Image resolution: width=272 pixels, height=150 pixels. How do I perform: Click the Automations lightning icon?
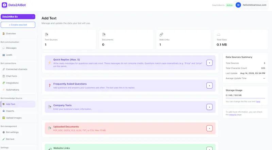point(4,90)
